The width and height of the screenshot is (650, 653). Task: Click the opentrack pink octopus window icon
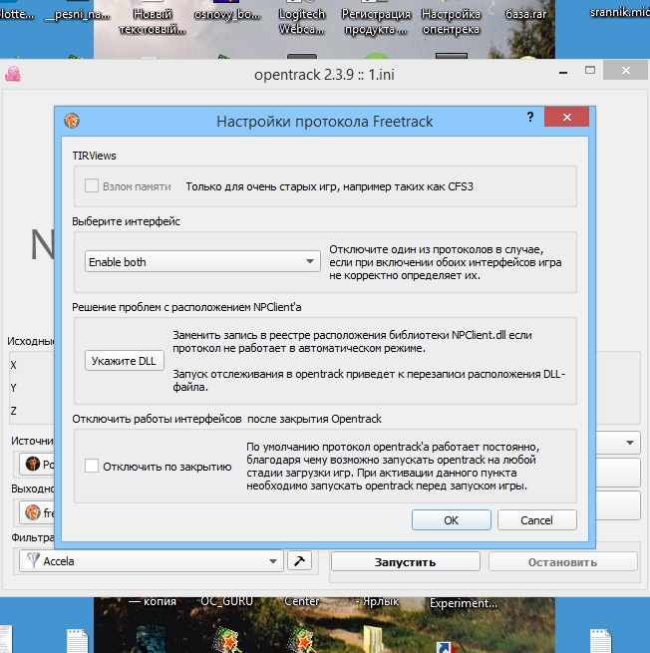13,74
